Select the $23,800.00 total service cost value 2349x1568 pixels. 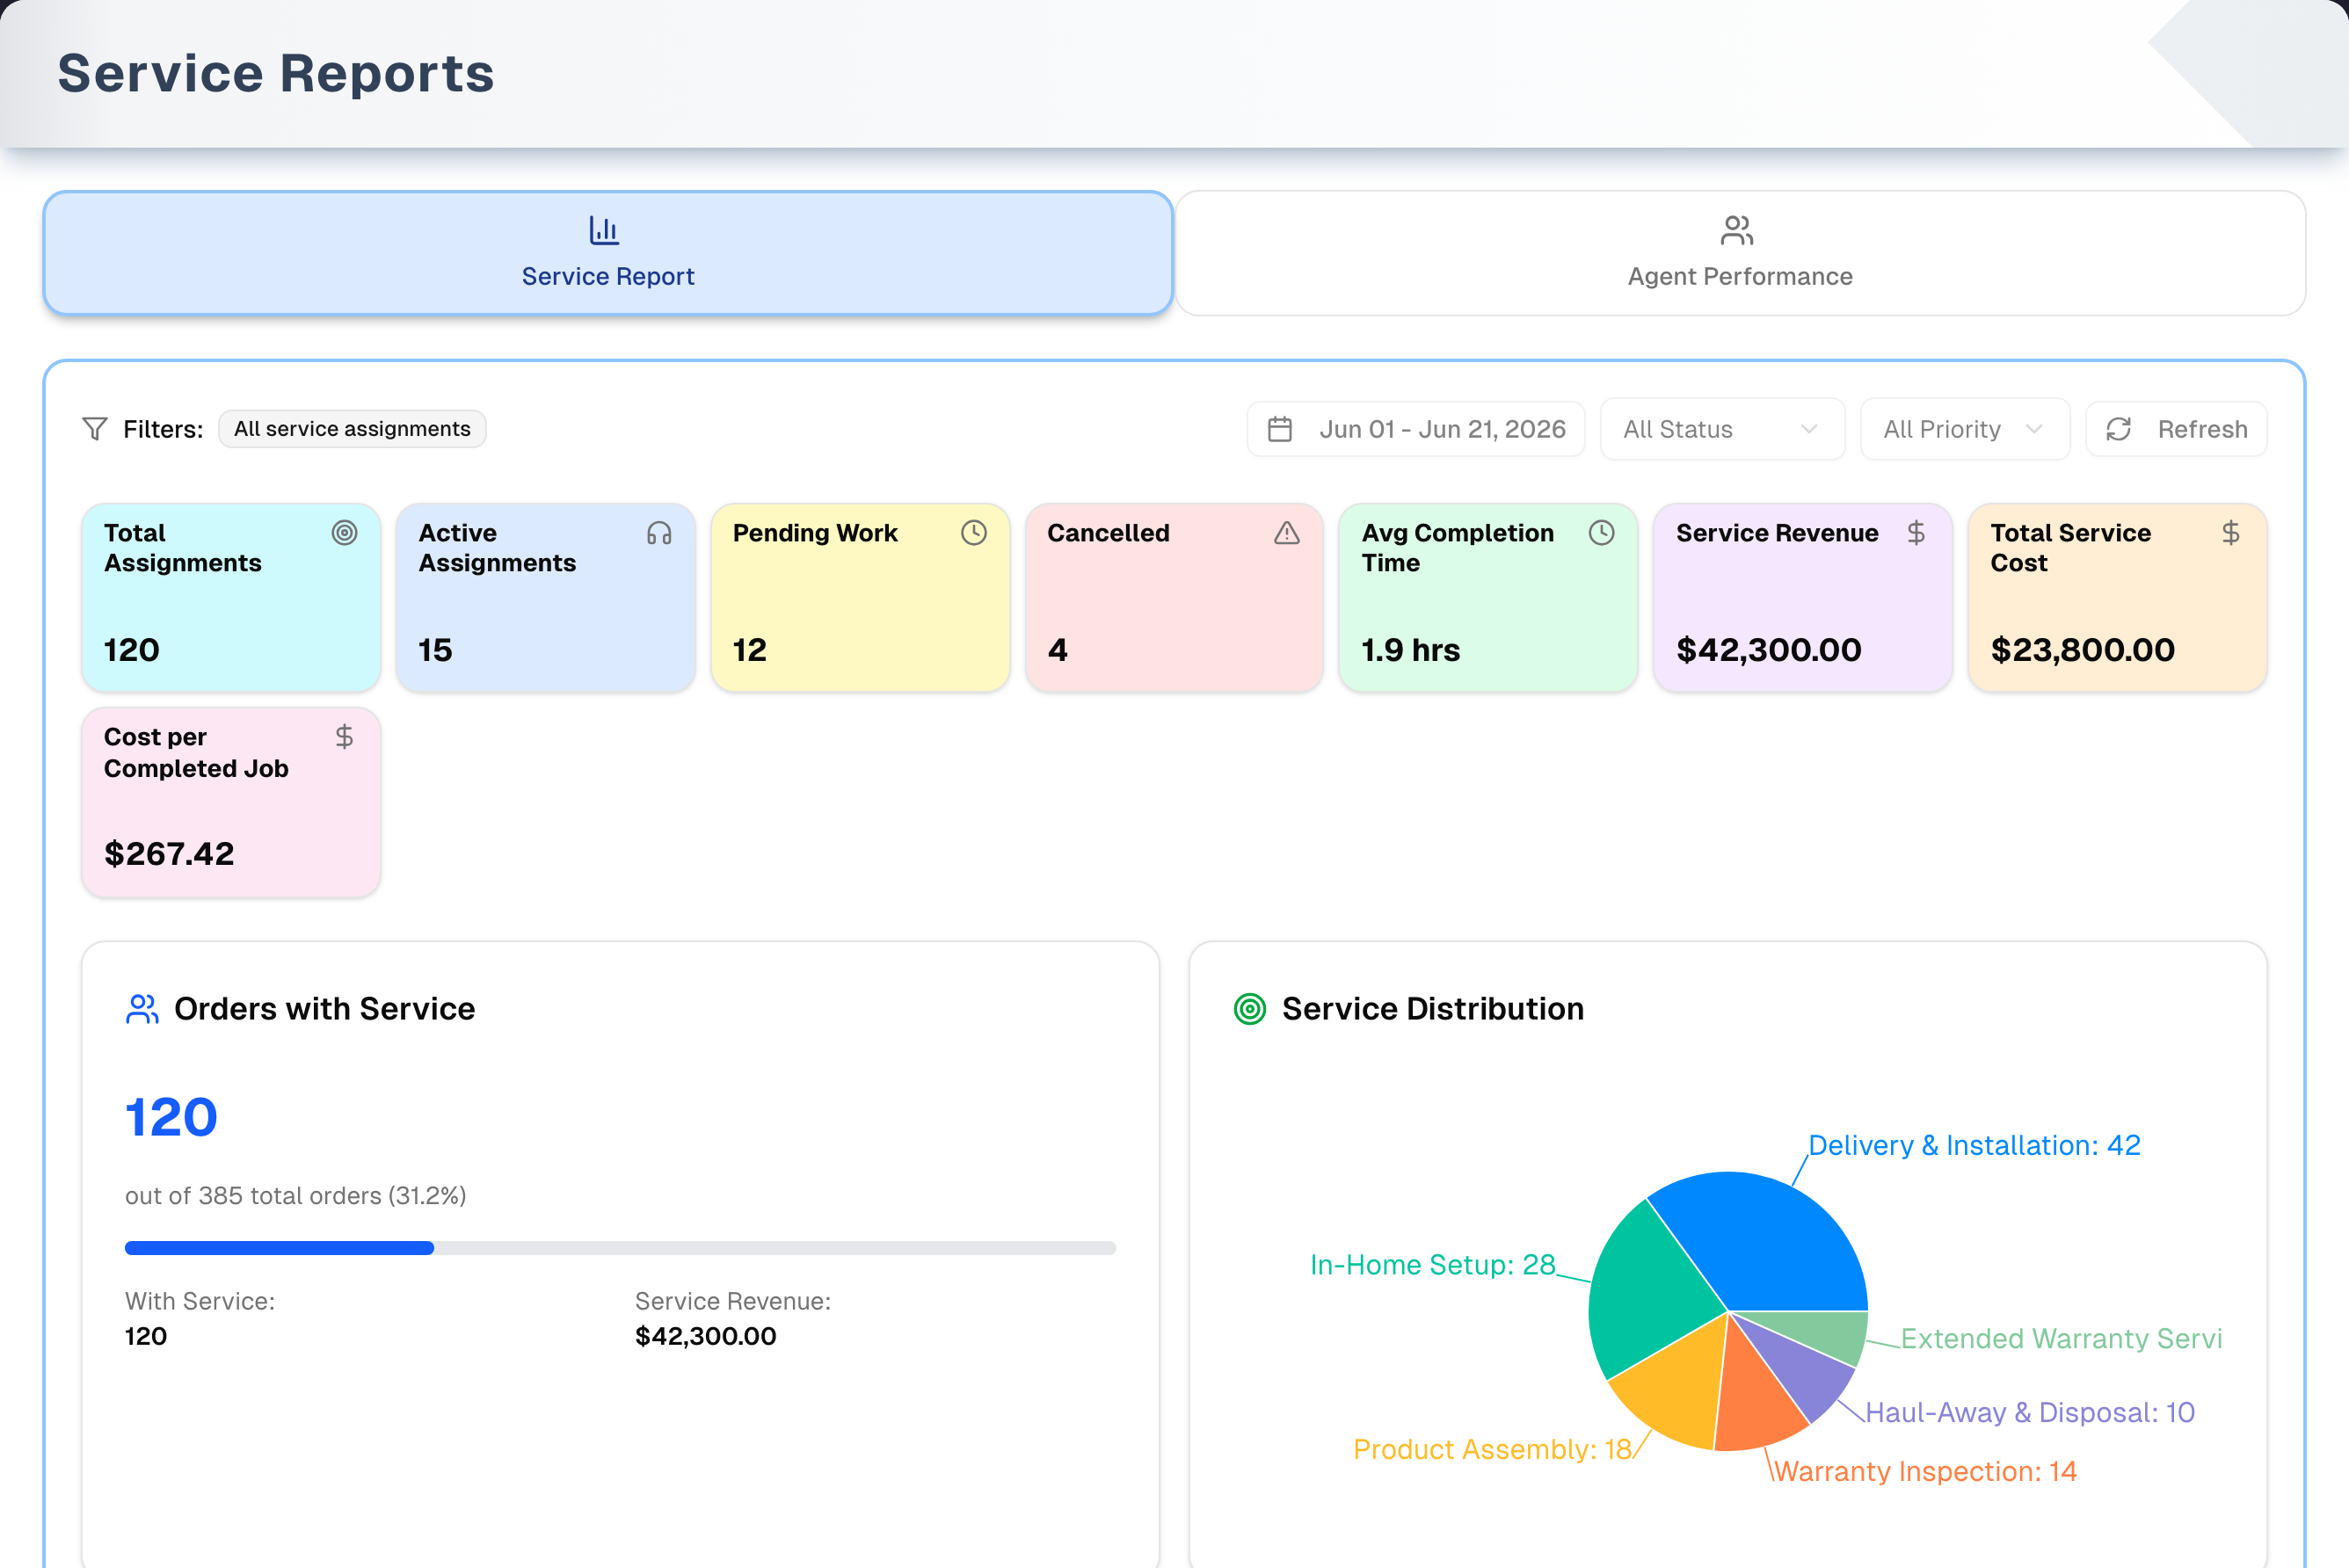click(x=2083, y=650)
